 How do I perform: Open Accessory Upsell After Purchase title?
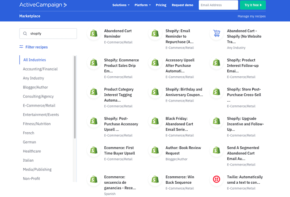tap(180, 66)
